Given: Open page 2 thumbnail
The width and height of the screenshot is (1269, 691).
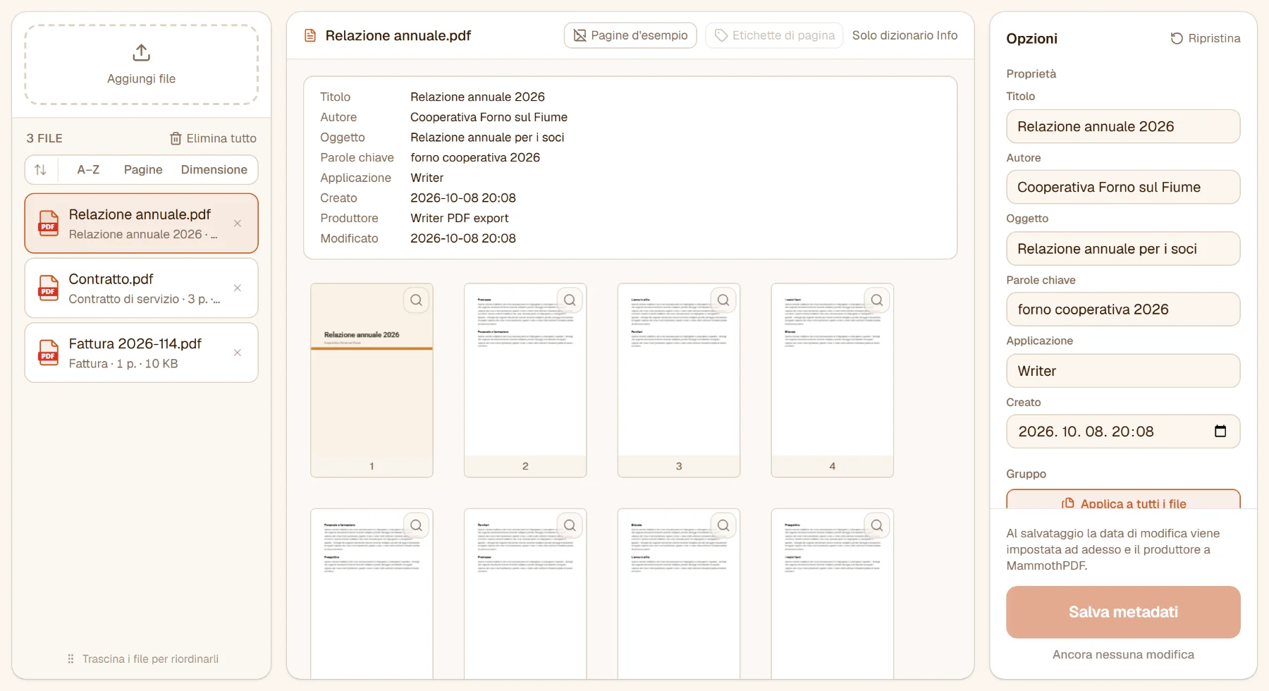Looking at the screenshot, I should (x=525, y=380).
